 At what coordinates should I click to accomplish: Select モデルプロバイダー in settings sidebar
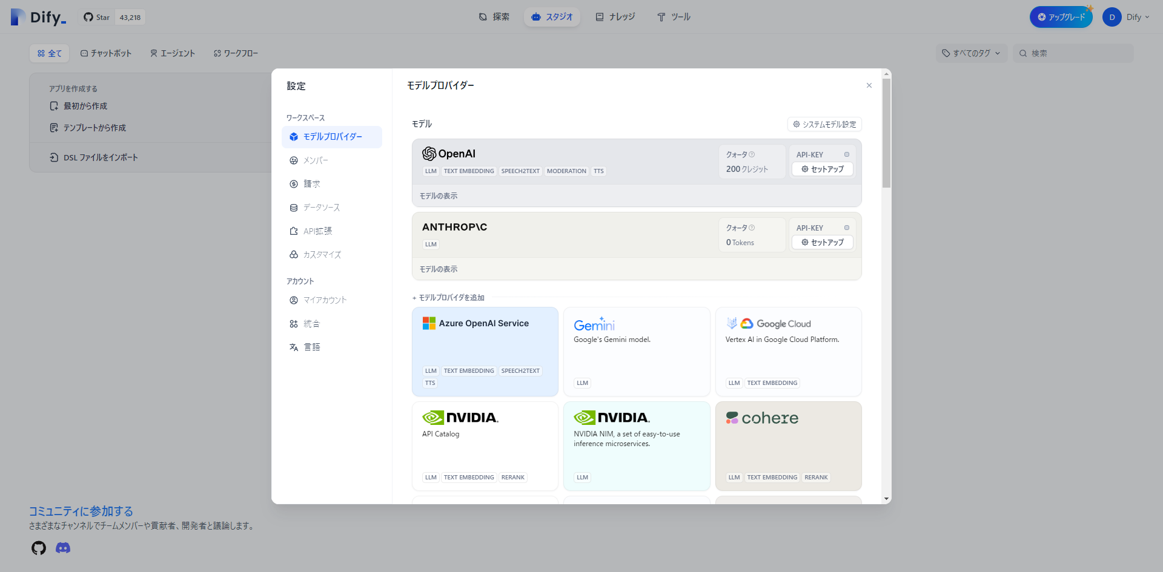point(332,137)
